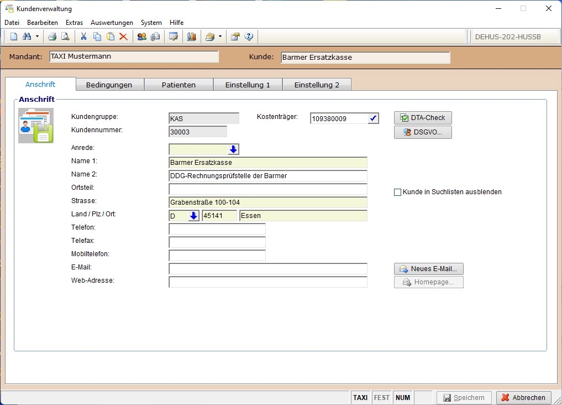This screenshot has height=405, width=562.
Task: Open the Datei menu
Action: click(12, 23)
